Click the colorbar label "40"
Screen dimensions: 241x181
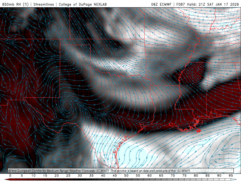[103, 176]
